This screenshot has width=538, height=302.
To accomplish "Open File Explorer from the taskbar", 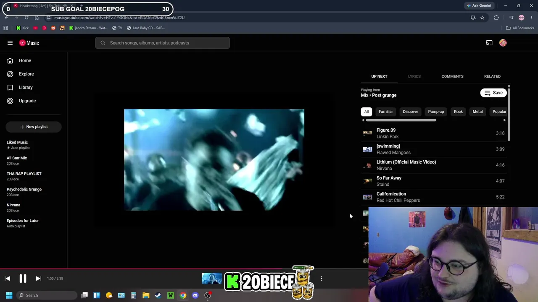I will click(x=146, y=295).
